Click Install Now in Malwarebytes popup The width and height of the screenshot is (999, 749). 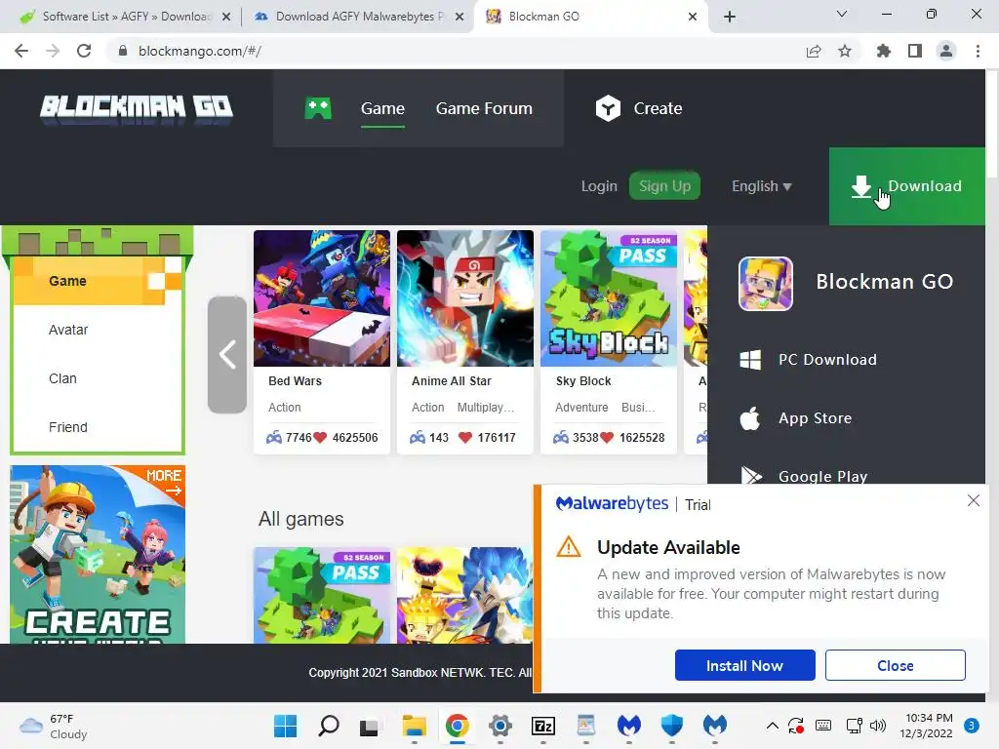tap(744, 665)
